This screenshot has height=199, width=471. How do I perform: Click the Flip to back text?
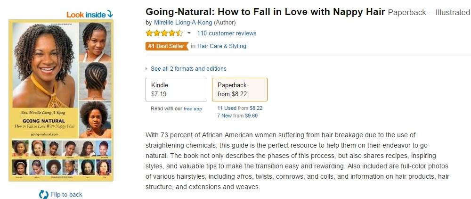point(66,194)
